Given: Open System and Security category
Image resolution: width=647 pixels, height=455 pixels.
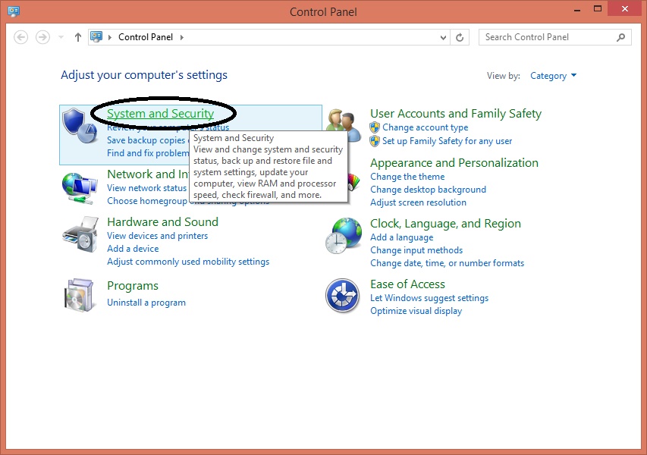Looking at the screenshot, I should [161, 114].
